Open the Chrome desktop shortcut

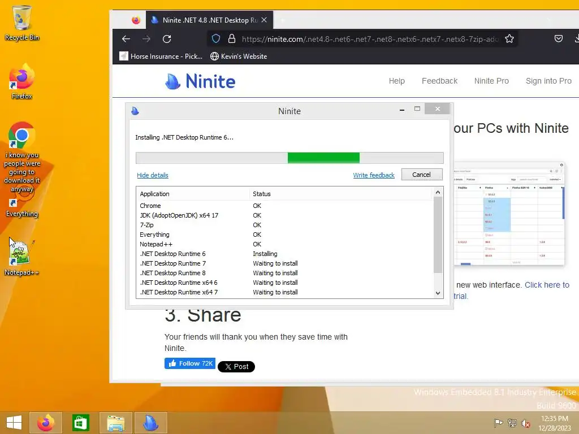tap(22, 157)
